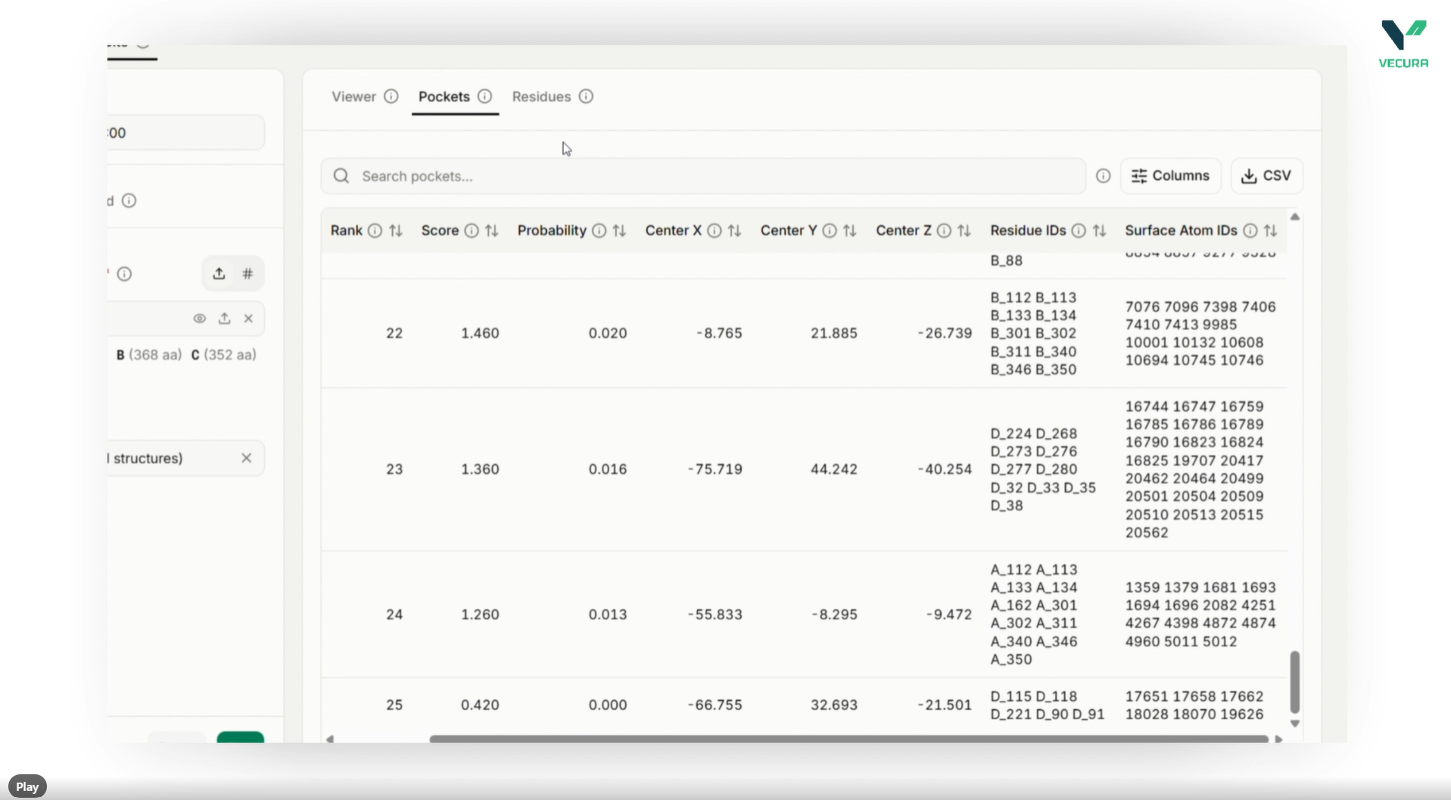This screenshot has width=1451, height=800.
Task: Show info for the Viewer tab
Action: coord(391,97)
